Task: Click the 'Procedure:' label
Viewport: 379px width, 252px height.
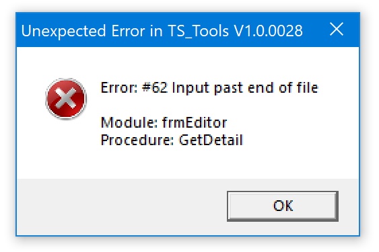Action: [137, 140]
